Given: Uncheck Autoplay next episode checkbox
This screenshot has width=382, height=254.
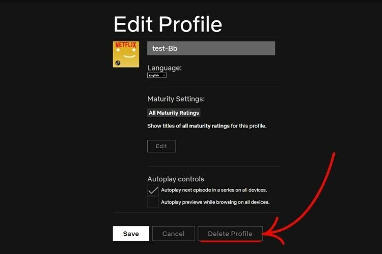Looking at the screenshot, I should point(153,190).
